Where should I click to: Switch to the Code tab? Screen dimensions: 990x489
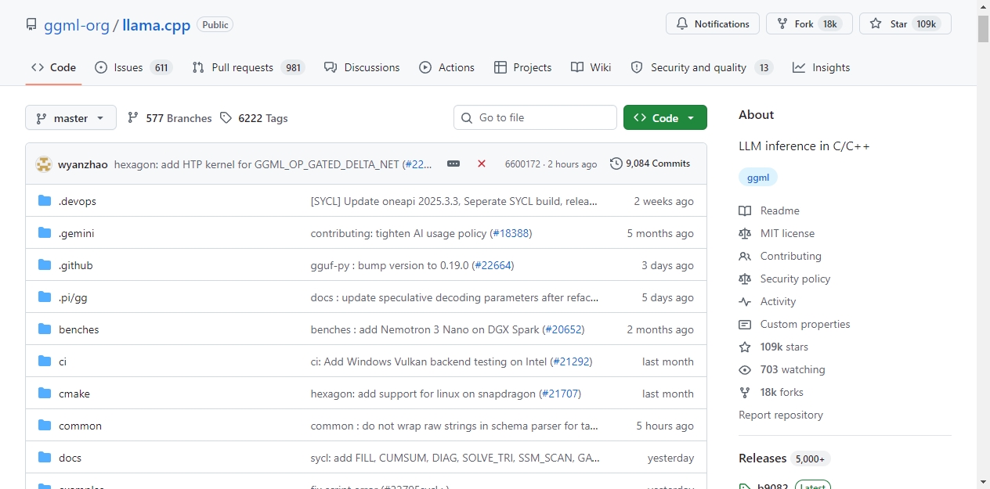(53, 67)
